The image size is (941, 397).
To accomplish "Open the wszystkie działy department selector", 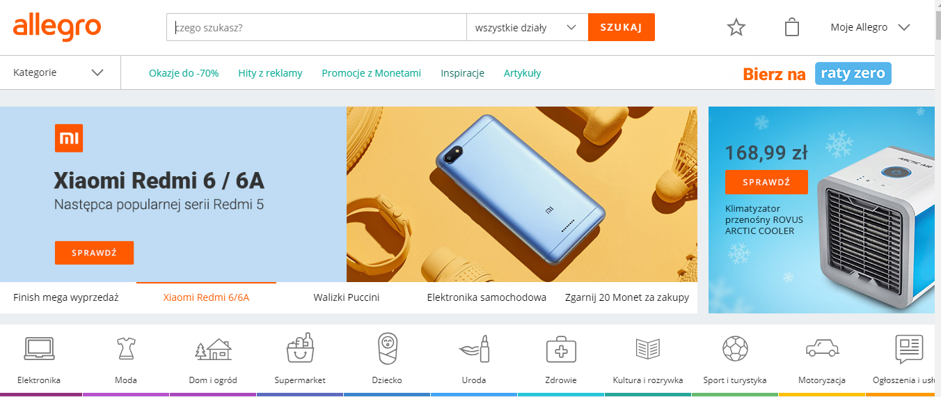I will (527, 28).
